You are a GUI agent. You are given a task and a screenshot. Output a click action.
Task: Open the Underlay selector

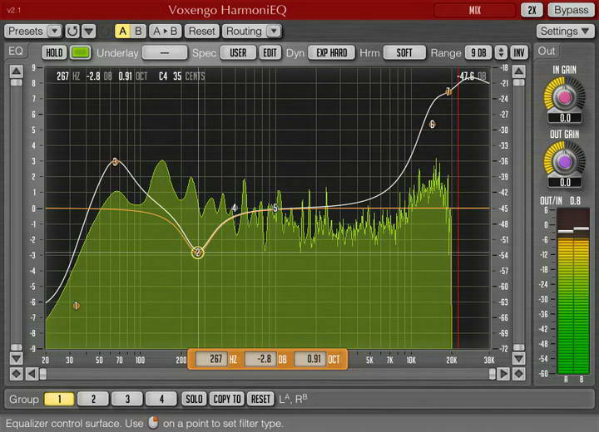tap(165, 52)
